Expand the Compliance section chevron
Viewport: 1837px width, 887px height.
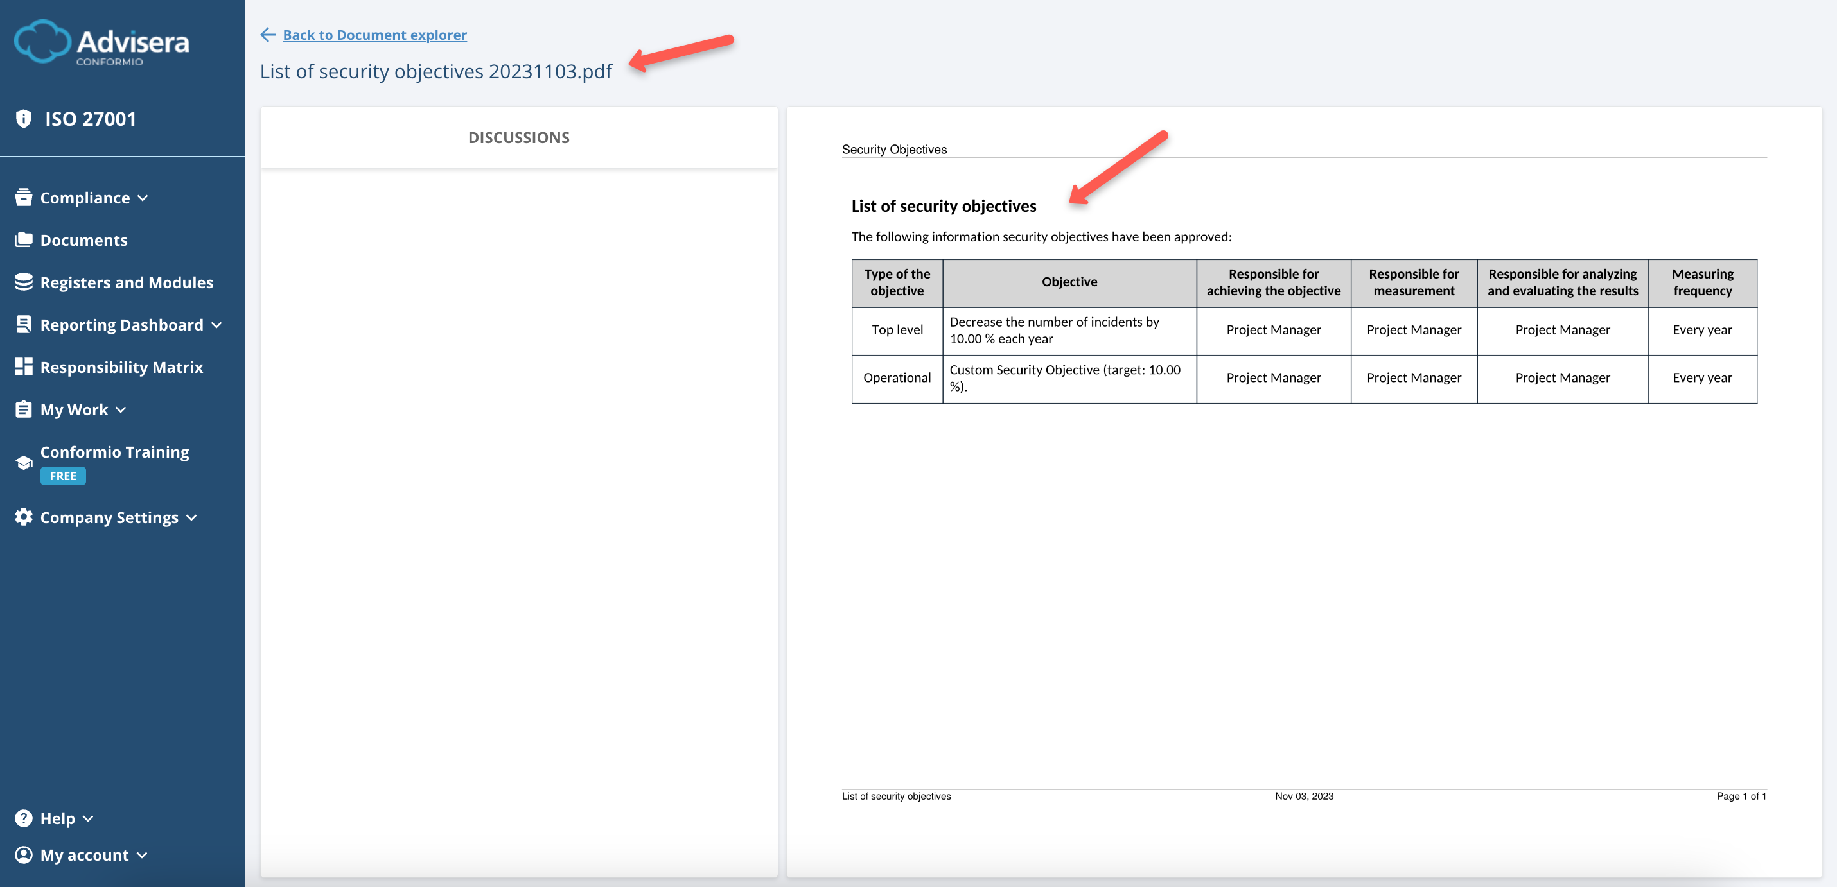[144, 198]
